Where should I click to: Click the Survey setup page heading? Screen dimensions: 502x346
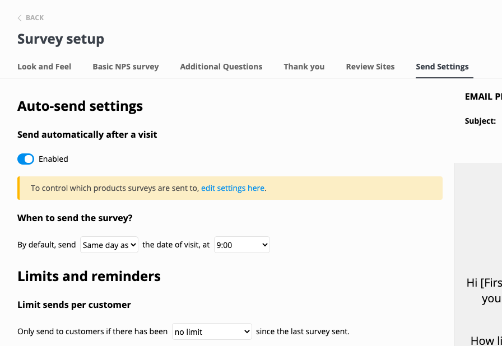point(61,39)
